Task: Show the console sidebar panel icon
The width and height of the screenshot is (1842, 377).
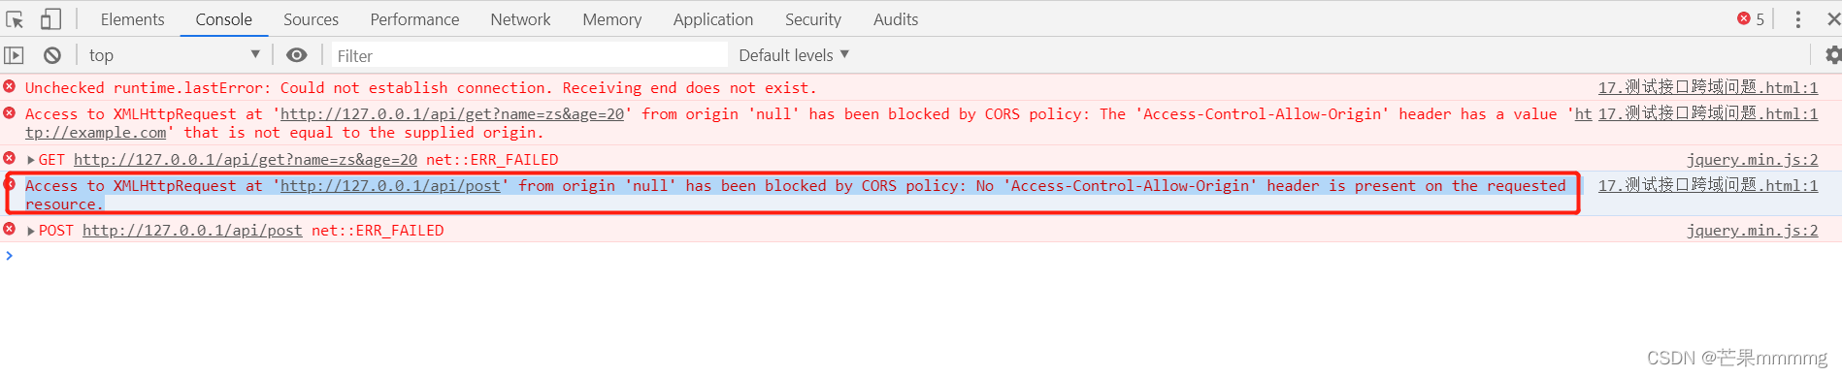Action: coord(14,55)
